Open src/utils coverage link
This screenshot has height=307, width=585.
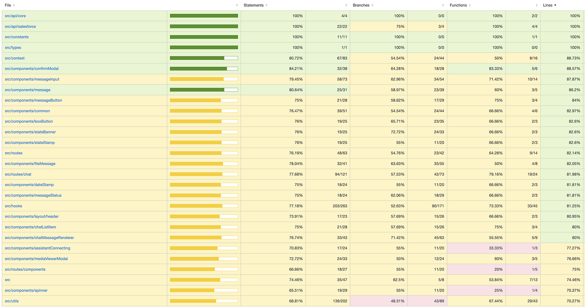12,301
